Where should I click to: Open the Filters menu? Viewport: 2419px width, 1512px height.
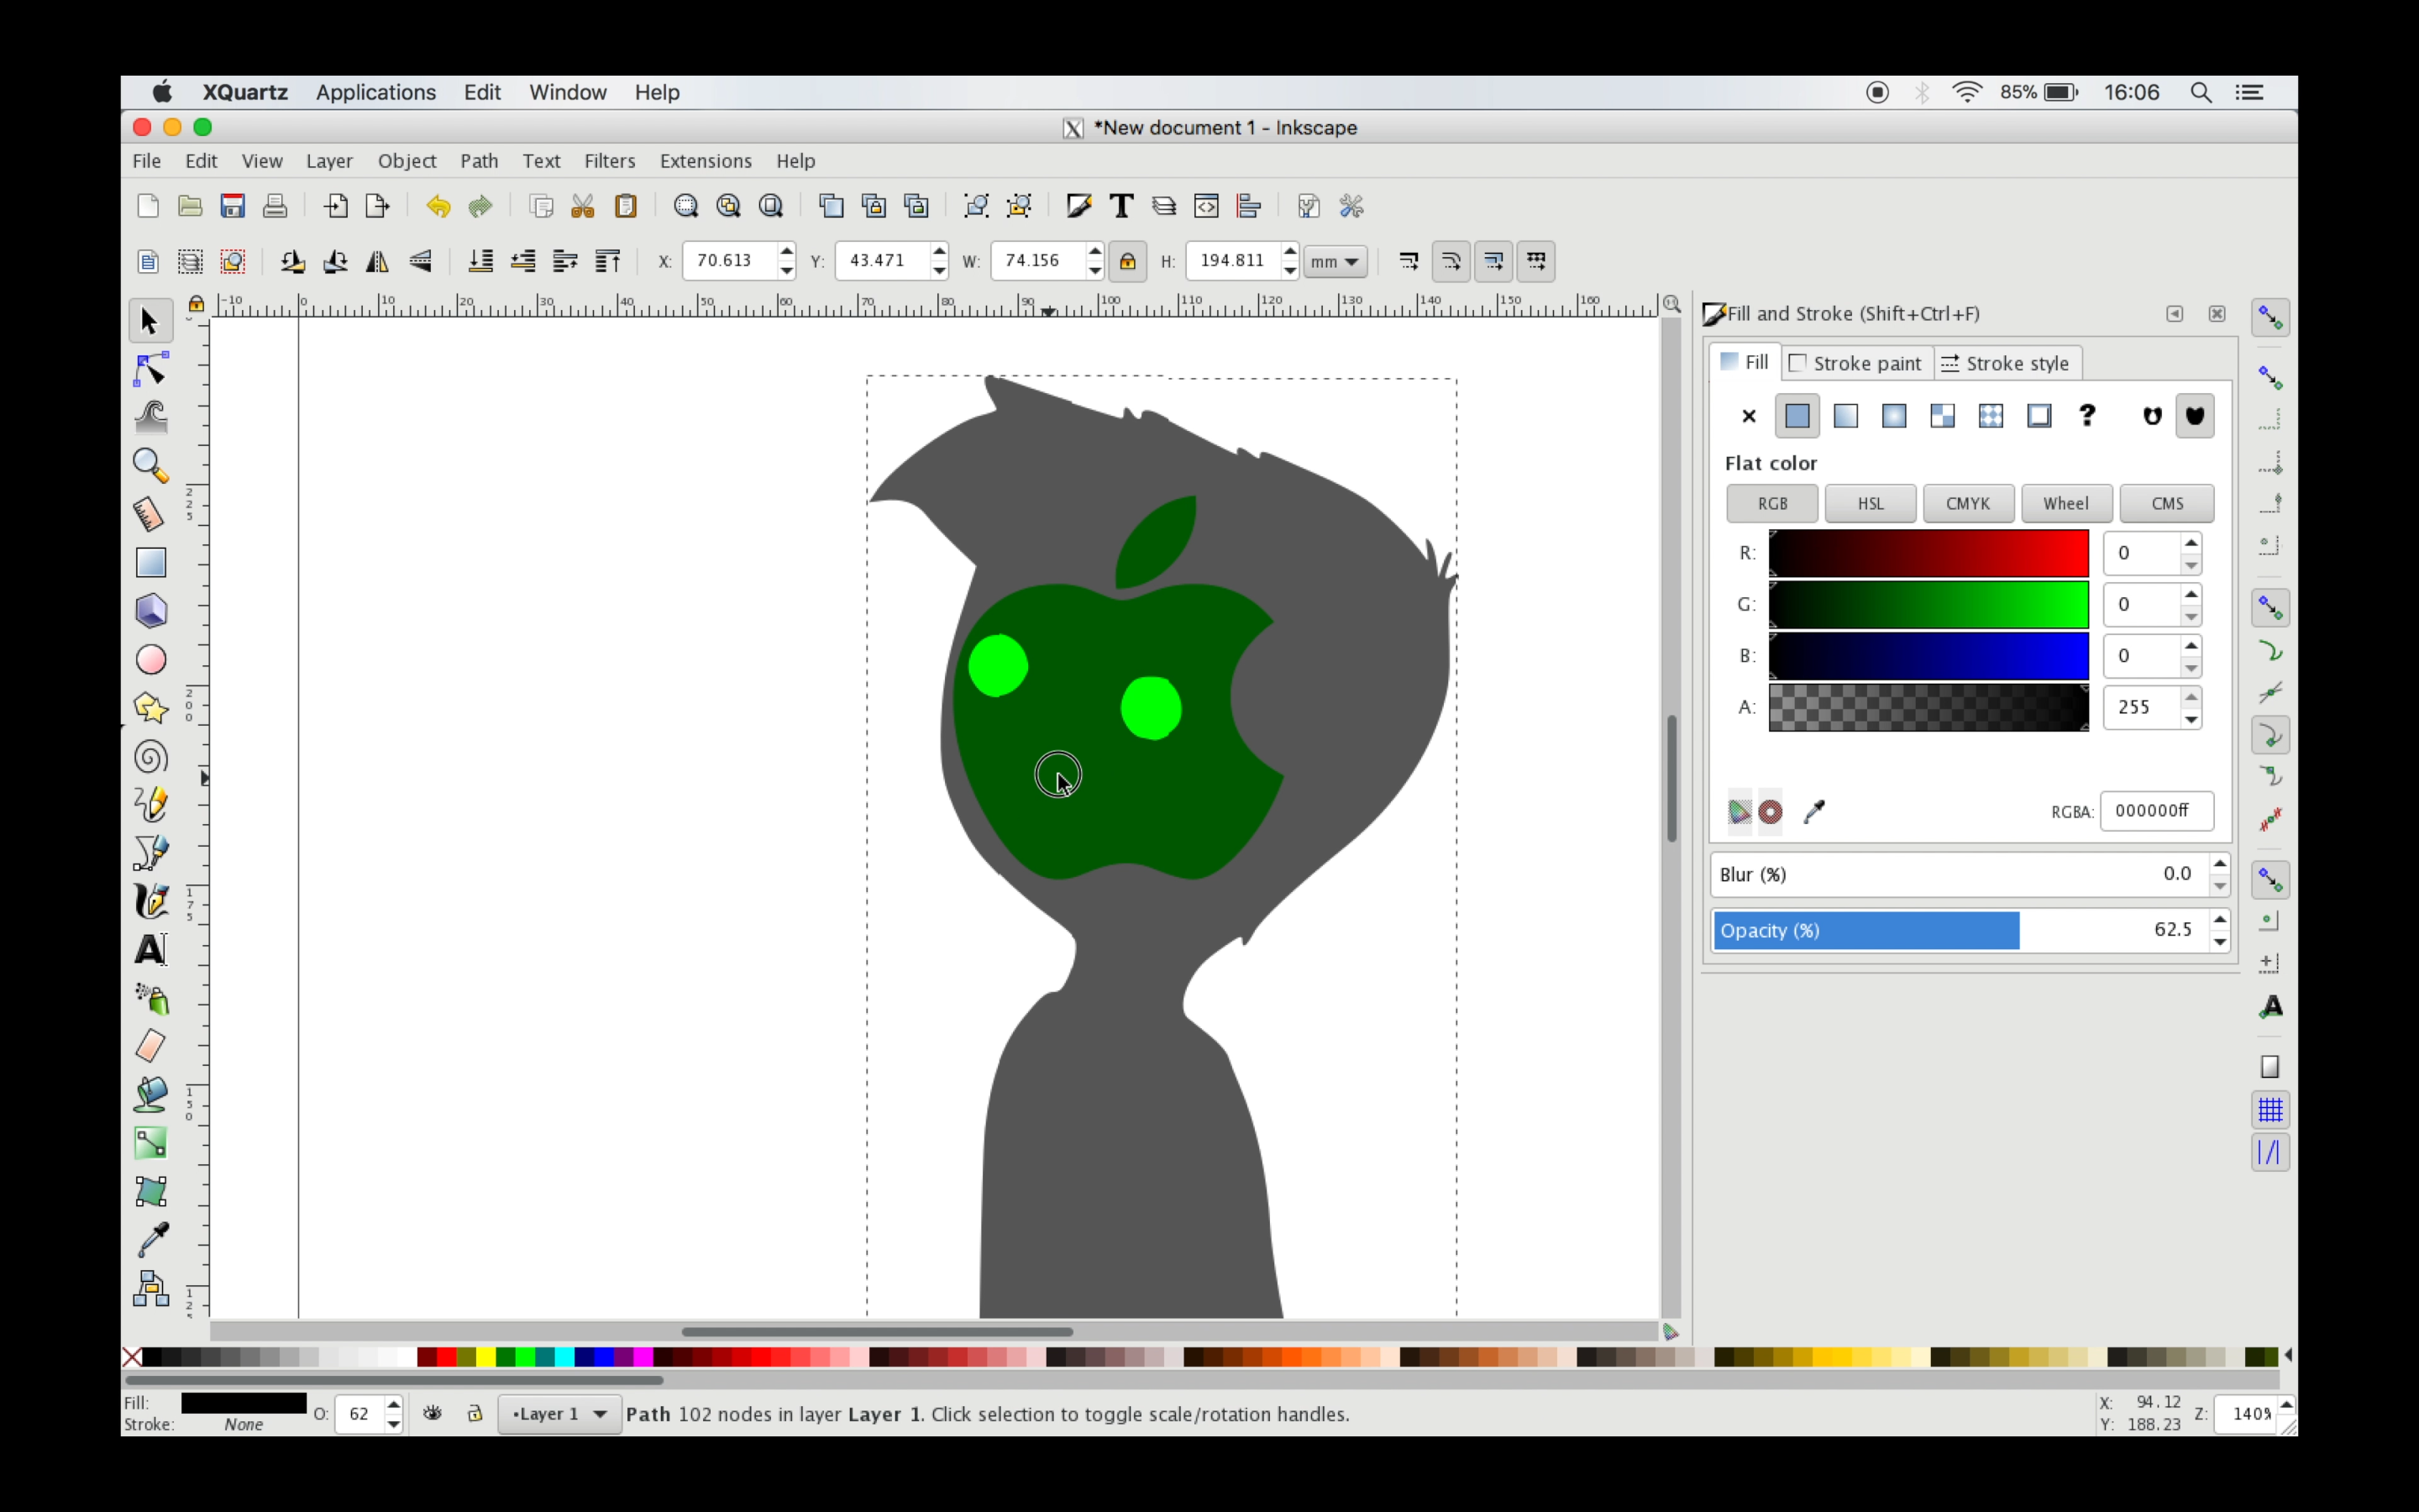pos(609,161)
